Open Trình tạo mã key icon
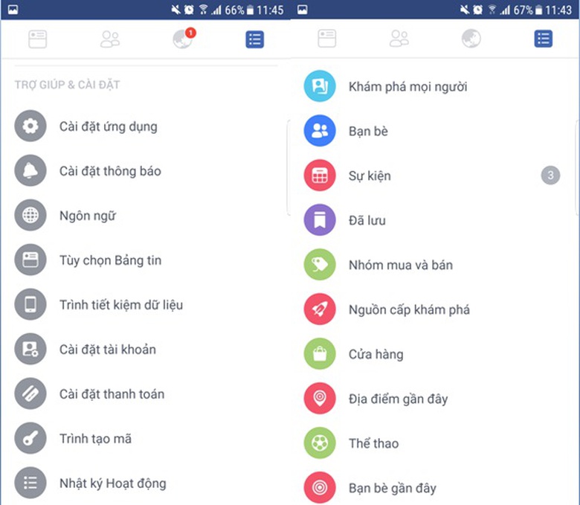This screenshot has height=505, width=580. 30,438
